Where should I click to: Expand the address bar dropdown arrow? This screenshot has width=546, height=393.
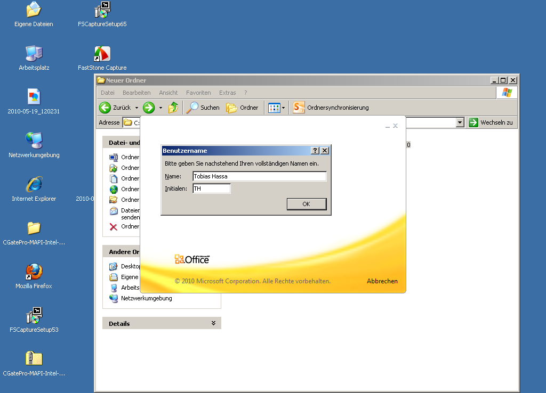coord(460,122)
